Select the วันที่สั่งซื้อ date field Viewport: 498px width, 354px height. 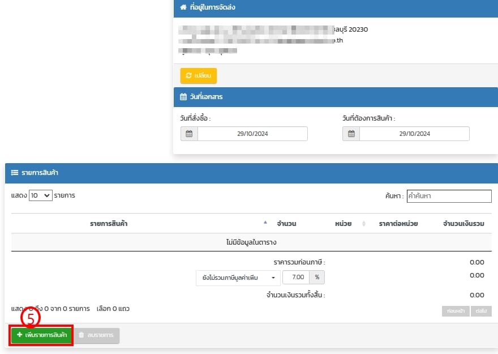tap(252, 134)
